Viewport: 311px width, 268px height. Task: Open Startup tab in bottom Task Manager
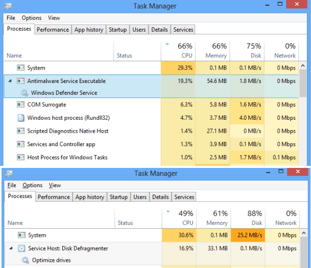(119, 197)
